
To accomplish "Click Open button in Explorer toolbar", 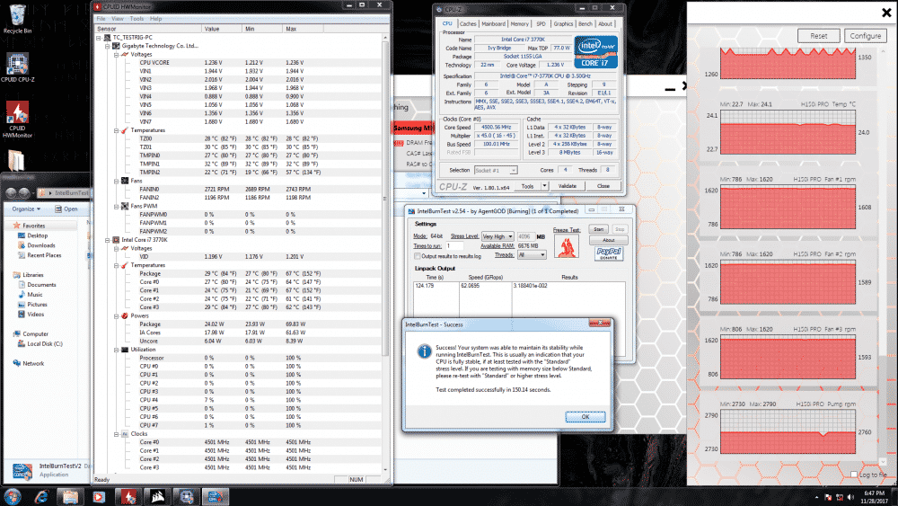I will [66, 209].
